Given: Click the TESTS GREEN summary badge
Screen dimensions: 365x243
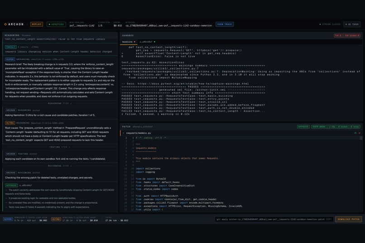Looking at the screenshot, I should (x=336, y=127).
